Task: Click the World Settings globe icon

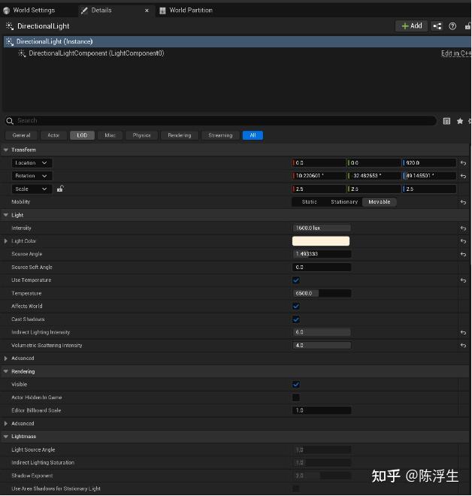Action: (x=6, y=11)
